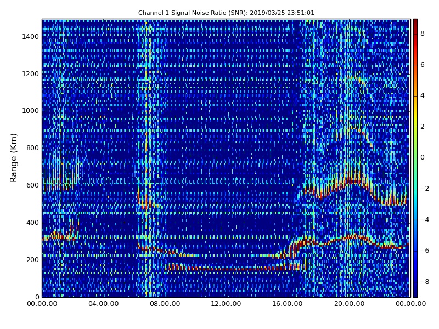Click the colorbar tick label −6
This screenshot has width=439, height=329.
point(425,251)
